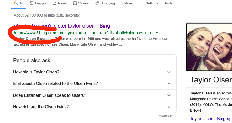The image size is (232, 123).
Task: Open the Tools menu
Action: pos(168,3)
